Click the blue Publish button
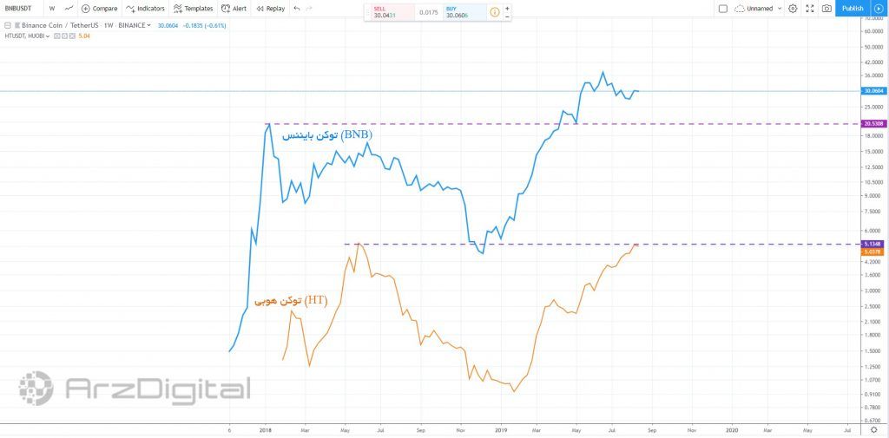The width and height of the screenshot is (889, 438). pyautogui.click(x=852, y=9)
